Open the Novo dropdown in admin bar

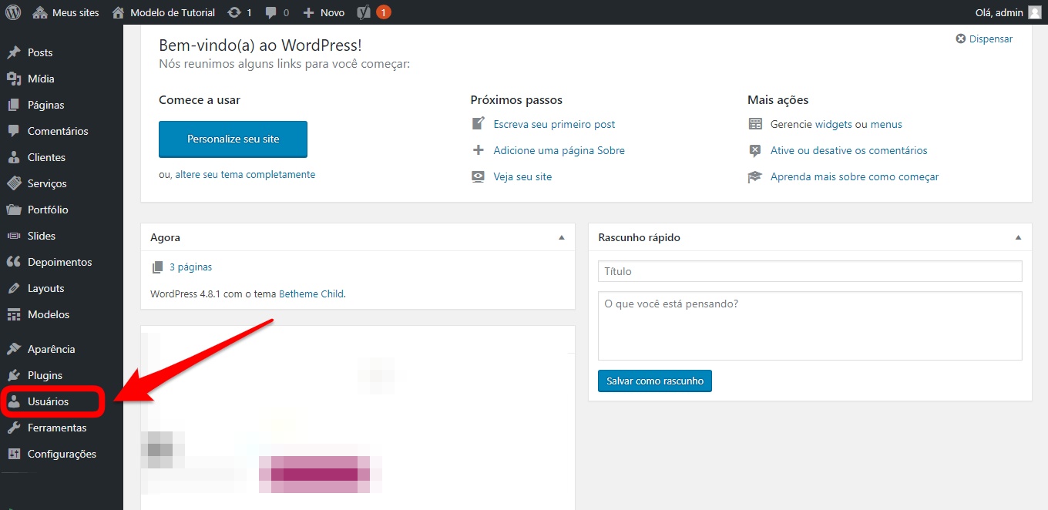[324, 12]
